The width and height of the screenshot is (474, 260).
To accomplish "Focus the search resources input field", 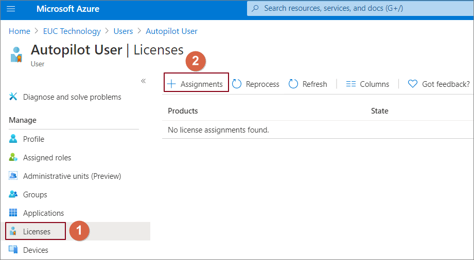I will pos(360,8).
